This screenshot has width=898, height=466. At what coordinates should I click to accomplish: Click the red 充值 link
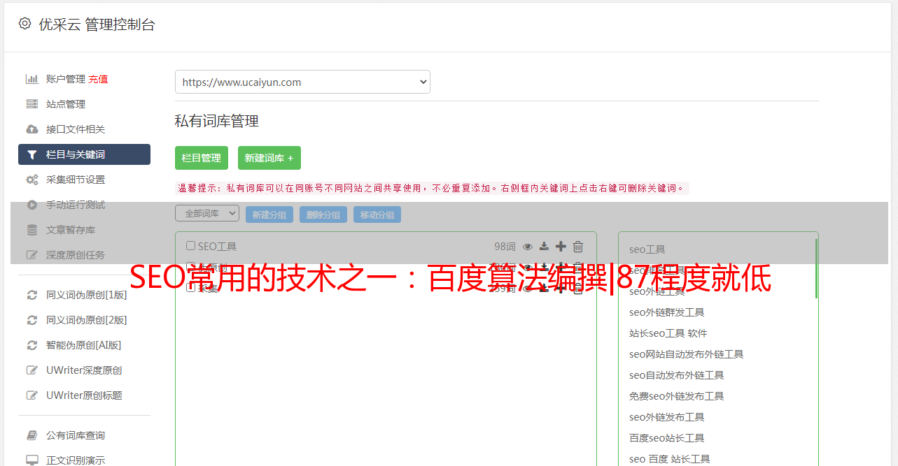pyautogui.click(x=98, y=79)
